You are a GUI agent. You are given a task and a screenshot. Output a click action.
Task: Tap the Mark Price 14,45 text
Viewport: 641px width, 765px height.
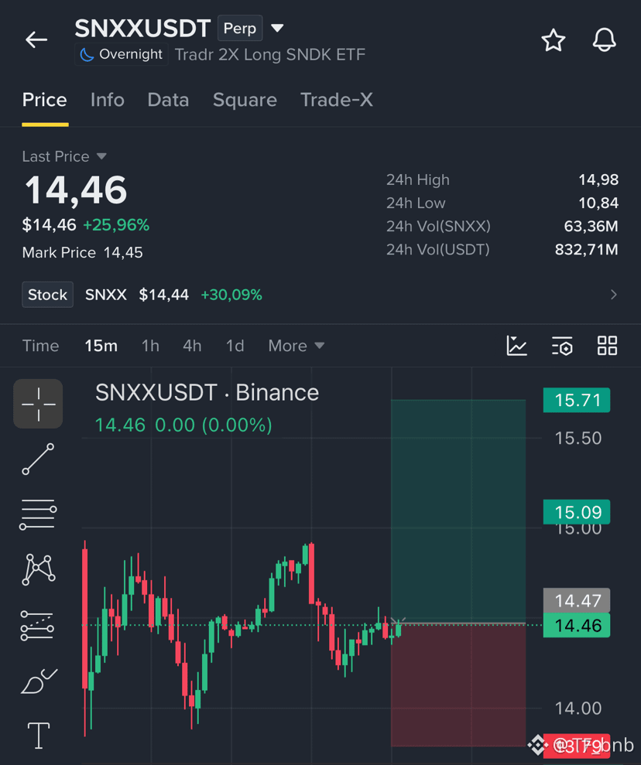tap(83, 252)
